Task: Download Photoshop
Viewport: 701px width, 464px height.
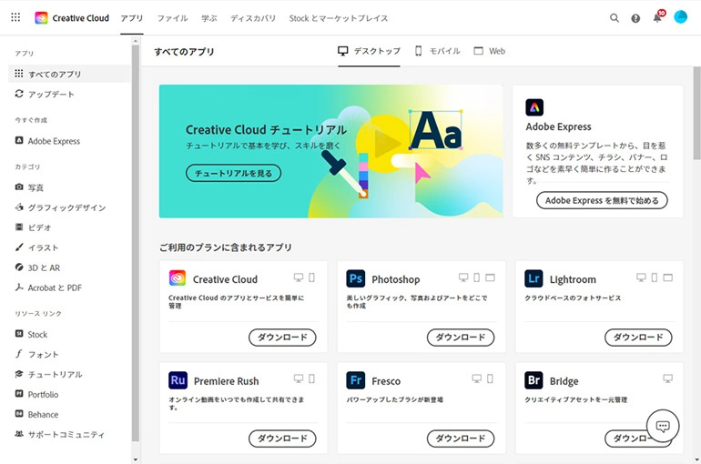Action: click(461, 338)
